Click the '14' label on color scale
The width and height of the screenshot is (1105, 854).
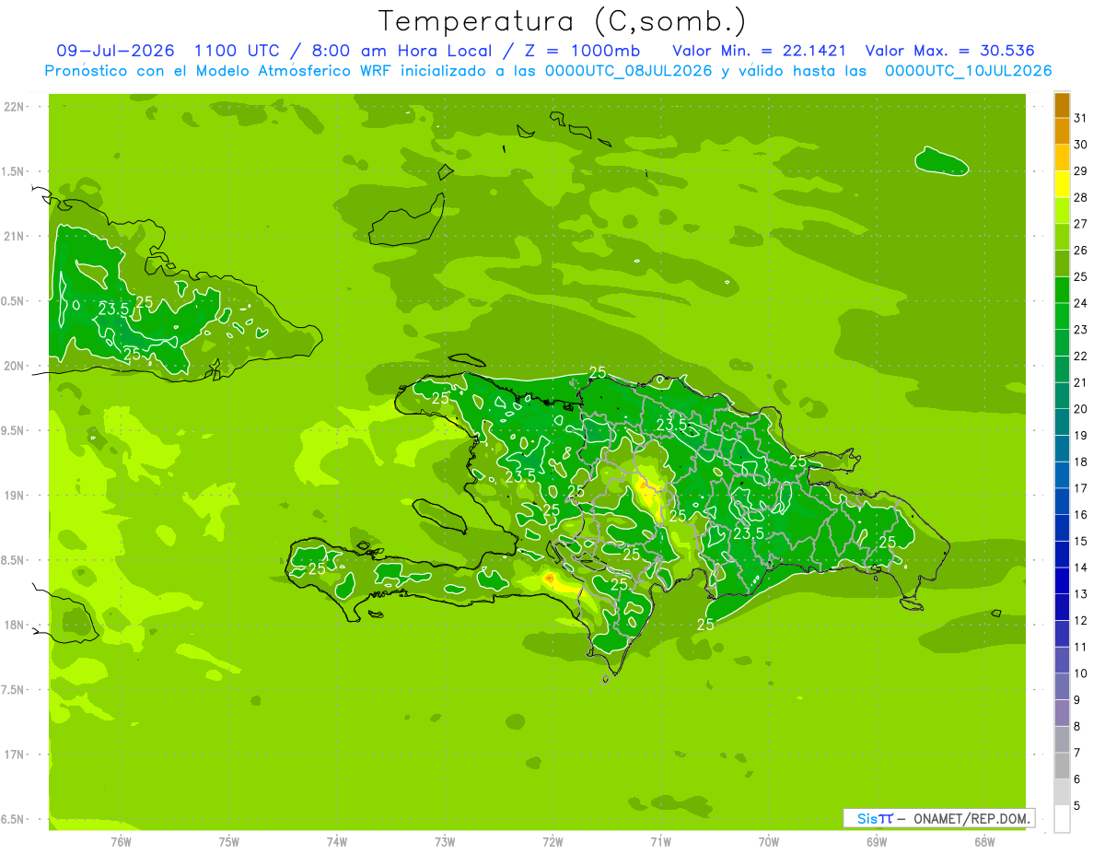[x=1081, y=567]
